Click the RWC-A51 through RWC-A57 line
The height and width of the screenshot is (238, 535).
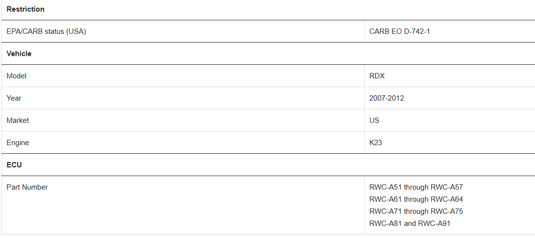[x=416, y=187]
